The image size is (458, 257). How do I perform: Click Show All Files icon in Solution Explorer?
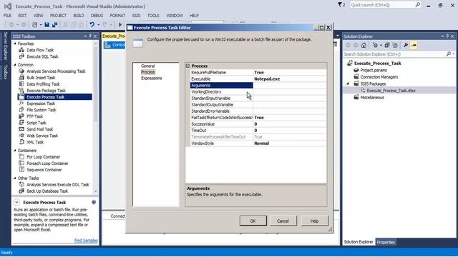[395, 45]
